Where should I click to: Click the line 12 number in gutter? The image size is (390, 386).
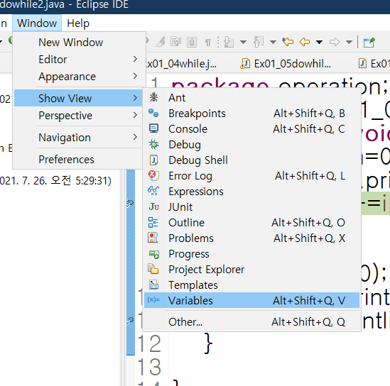[149, 343]
